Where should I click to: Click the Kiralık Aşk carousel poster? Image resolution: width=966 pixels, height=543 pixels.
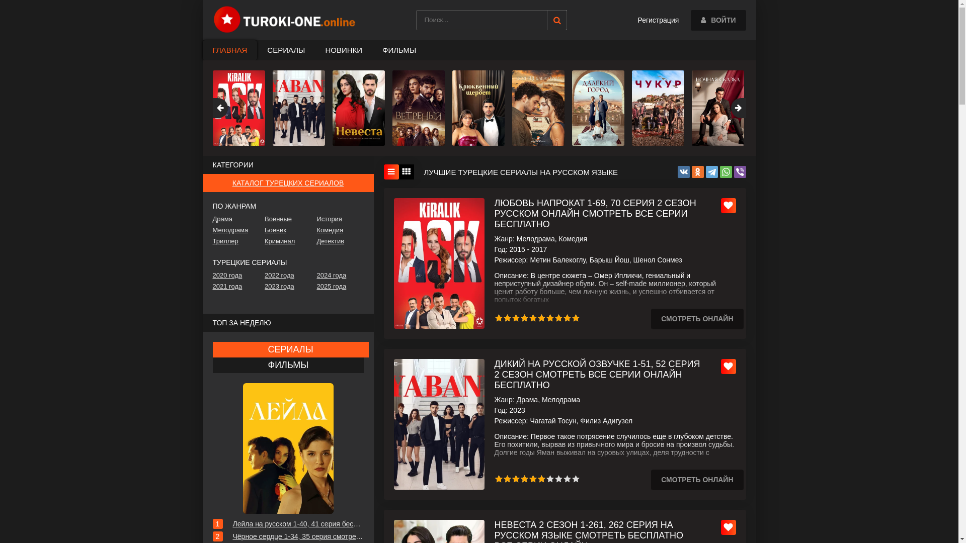(238, 108)
